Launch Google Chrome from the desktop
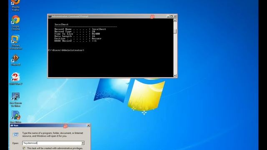 click(x=16, y=22)
